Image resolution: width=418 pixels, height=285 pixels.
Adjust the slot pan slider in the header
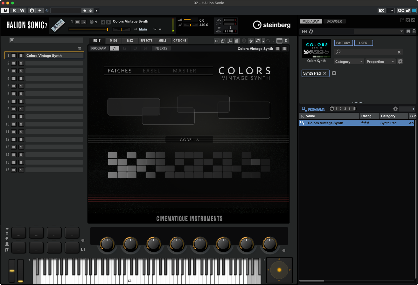click(x=121, y=29)
